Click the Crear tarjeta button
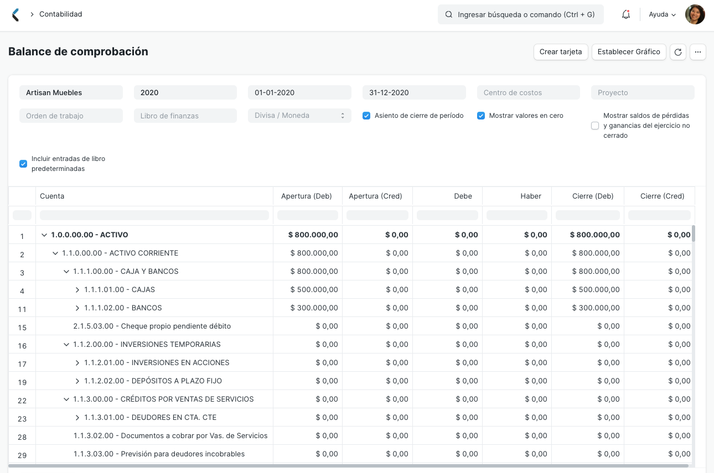714x473 pixels. [561, 51]
